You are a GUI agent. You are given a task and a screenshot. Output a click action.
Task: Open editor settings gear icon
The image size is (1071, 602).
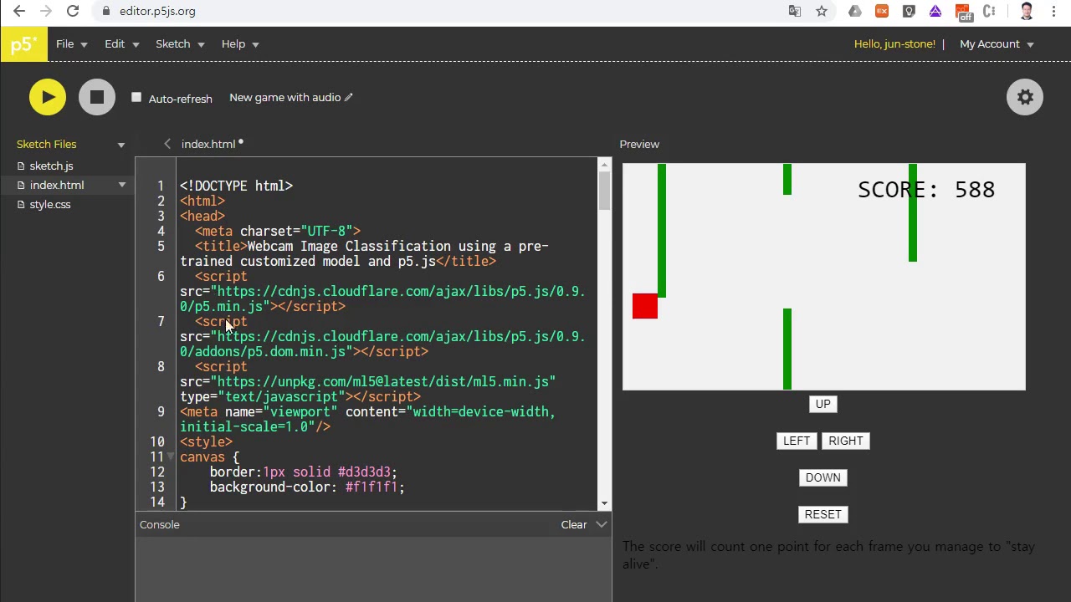click(x=1025, y=97)
